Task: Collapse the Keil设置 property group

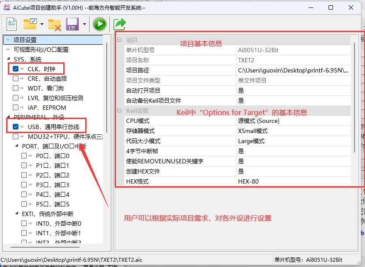Action: click(119, 111)
